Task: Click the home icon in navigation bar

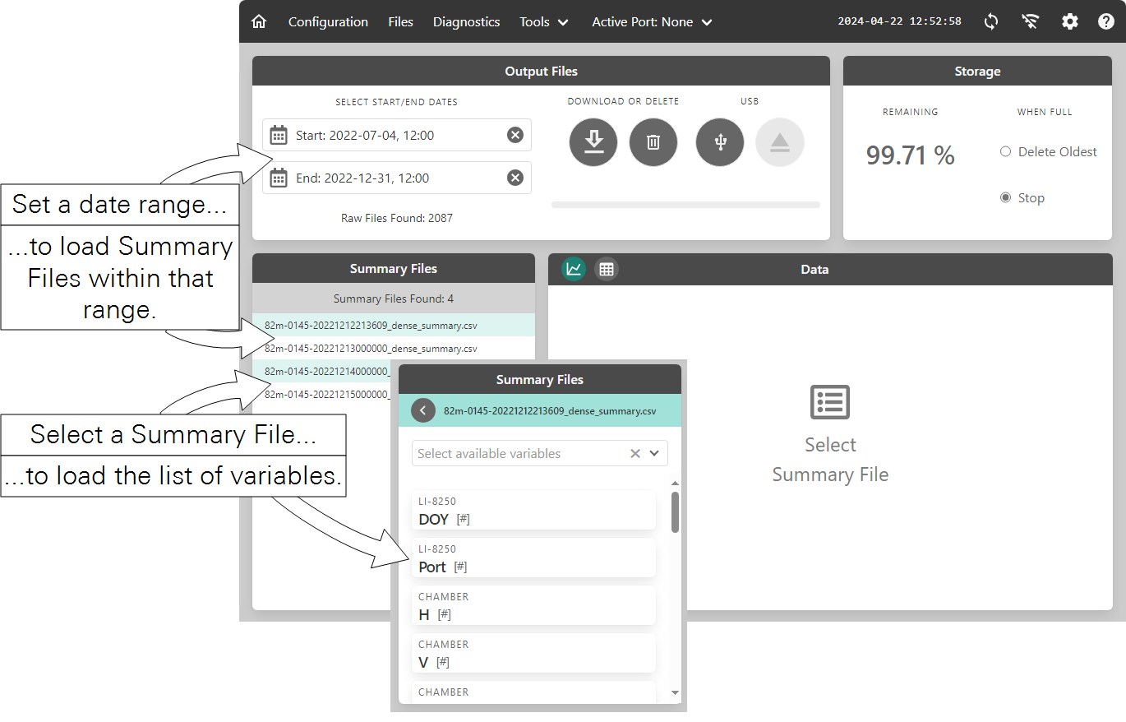Action: (259, 22)
